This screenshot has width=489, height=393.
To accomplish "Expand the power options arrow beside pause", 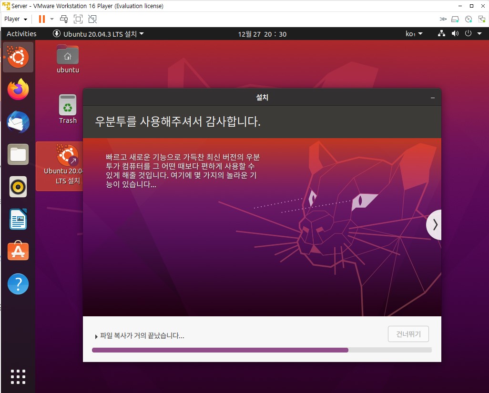I will click(52, 19).
